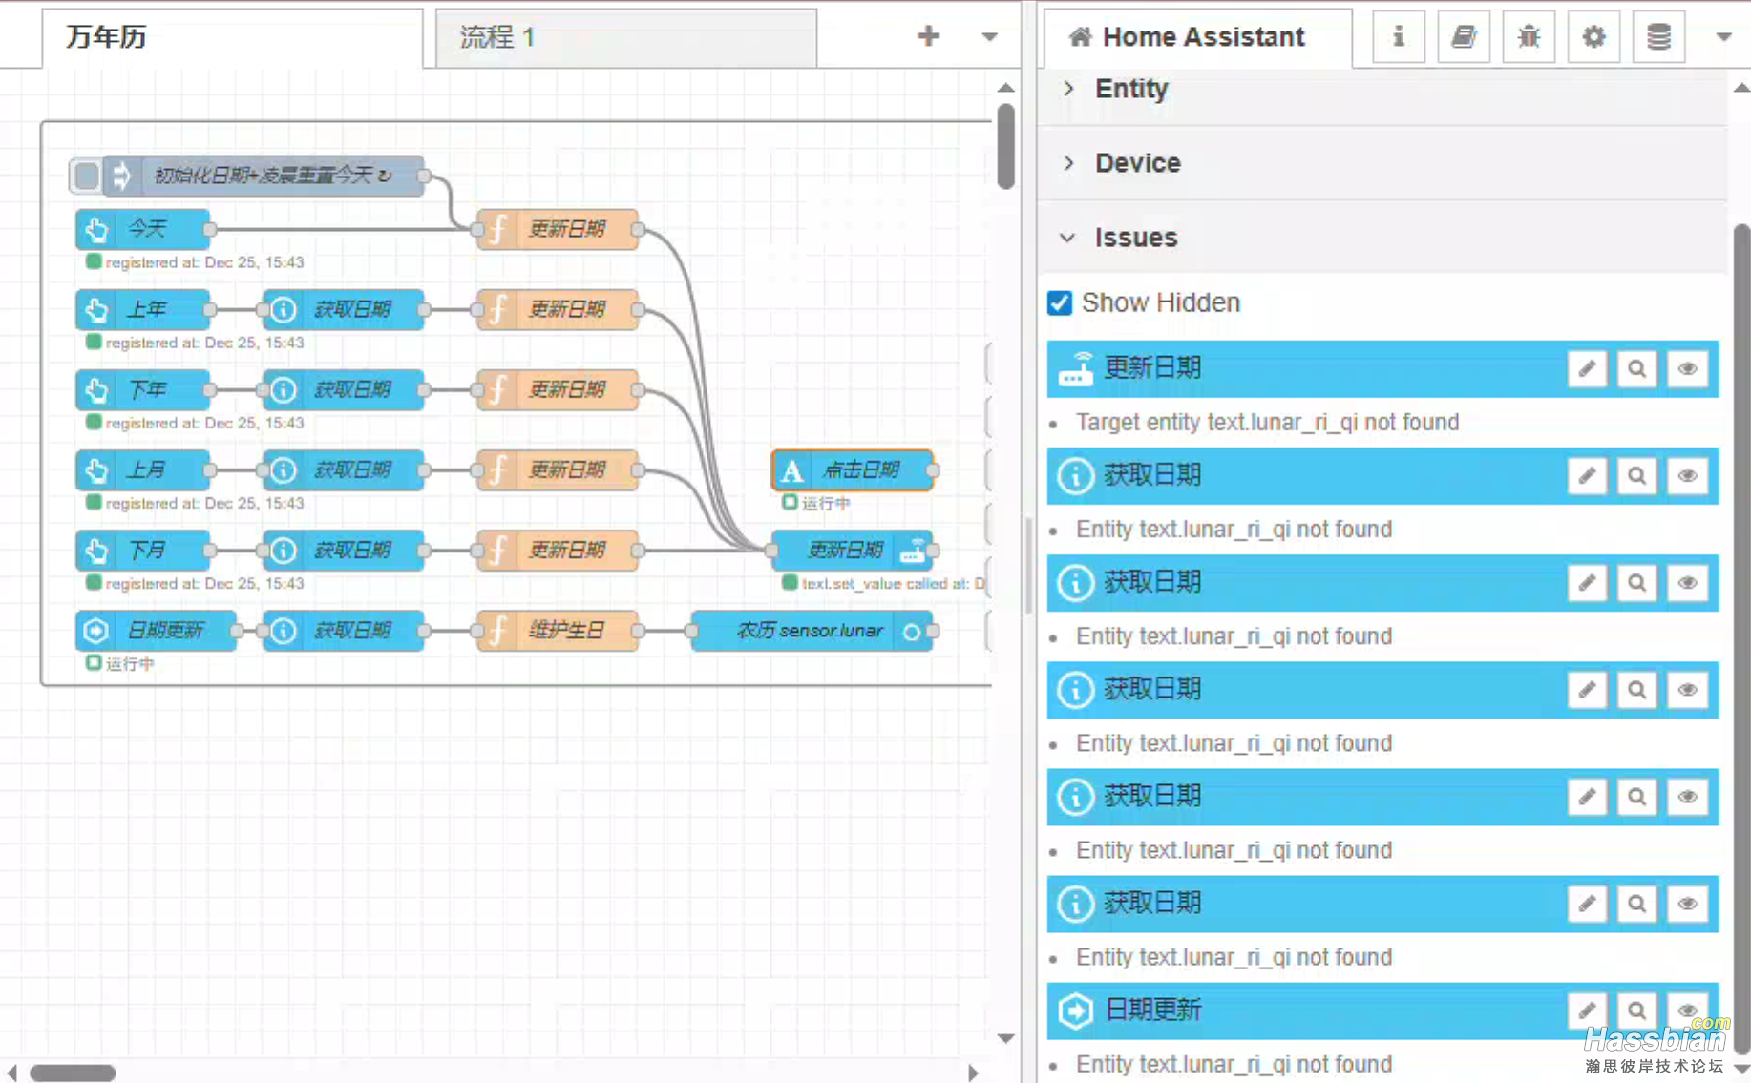1751x1083 pixels.
Task: Click the search icon on 更新日期 issue row
Action: point(1636,369)
